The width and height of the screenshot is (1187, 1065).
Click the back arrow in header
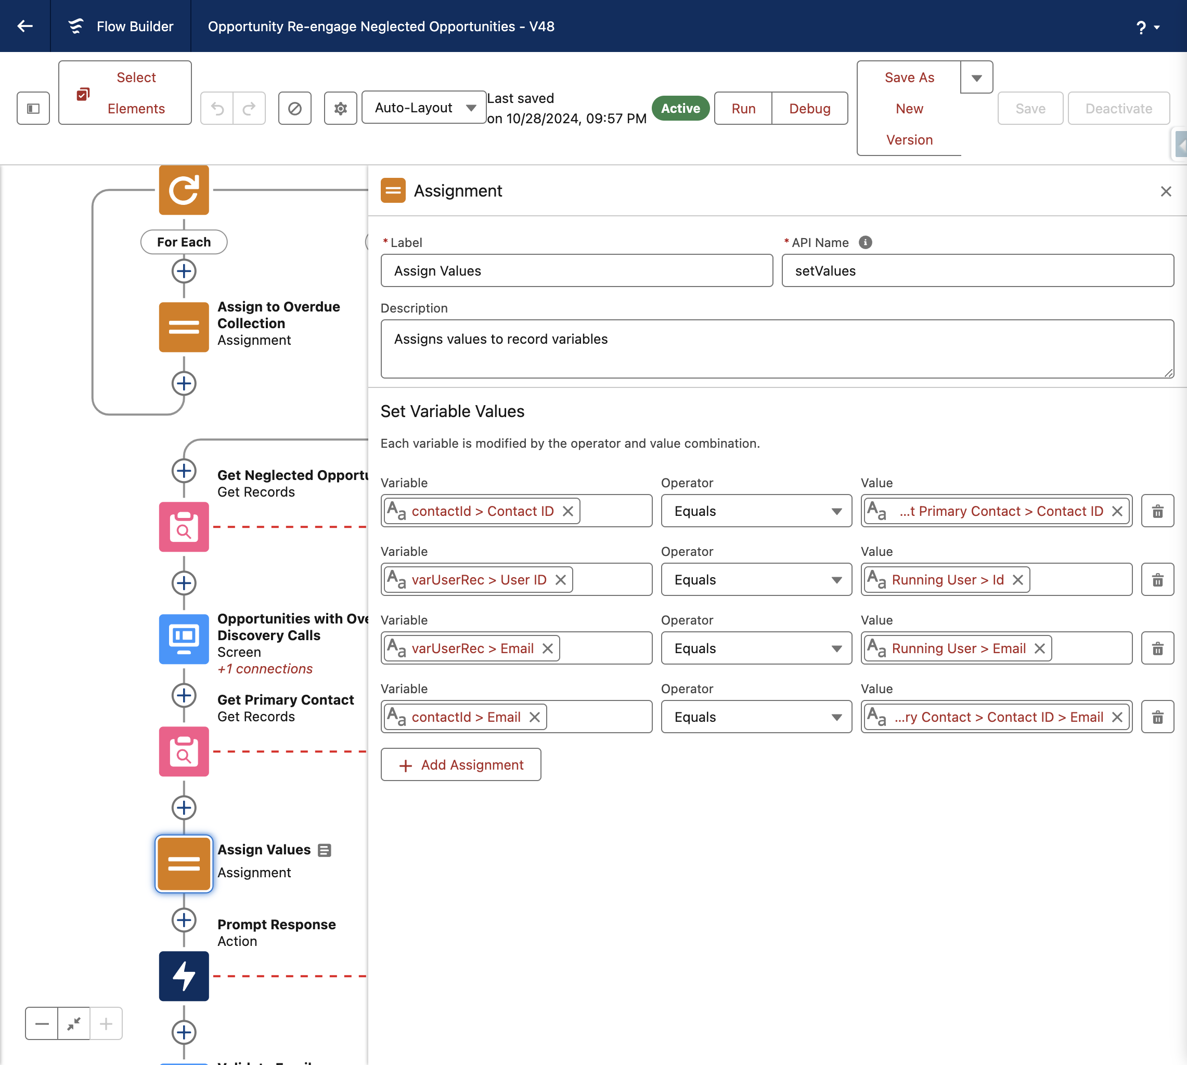click(24, 26)
